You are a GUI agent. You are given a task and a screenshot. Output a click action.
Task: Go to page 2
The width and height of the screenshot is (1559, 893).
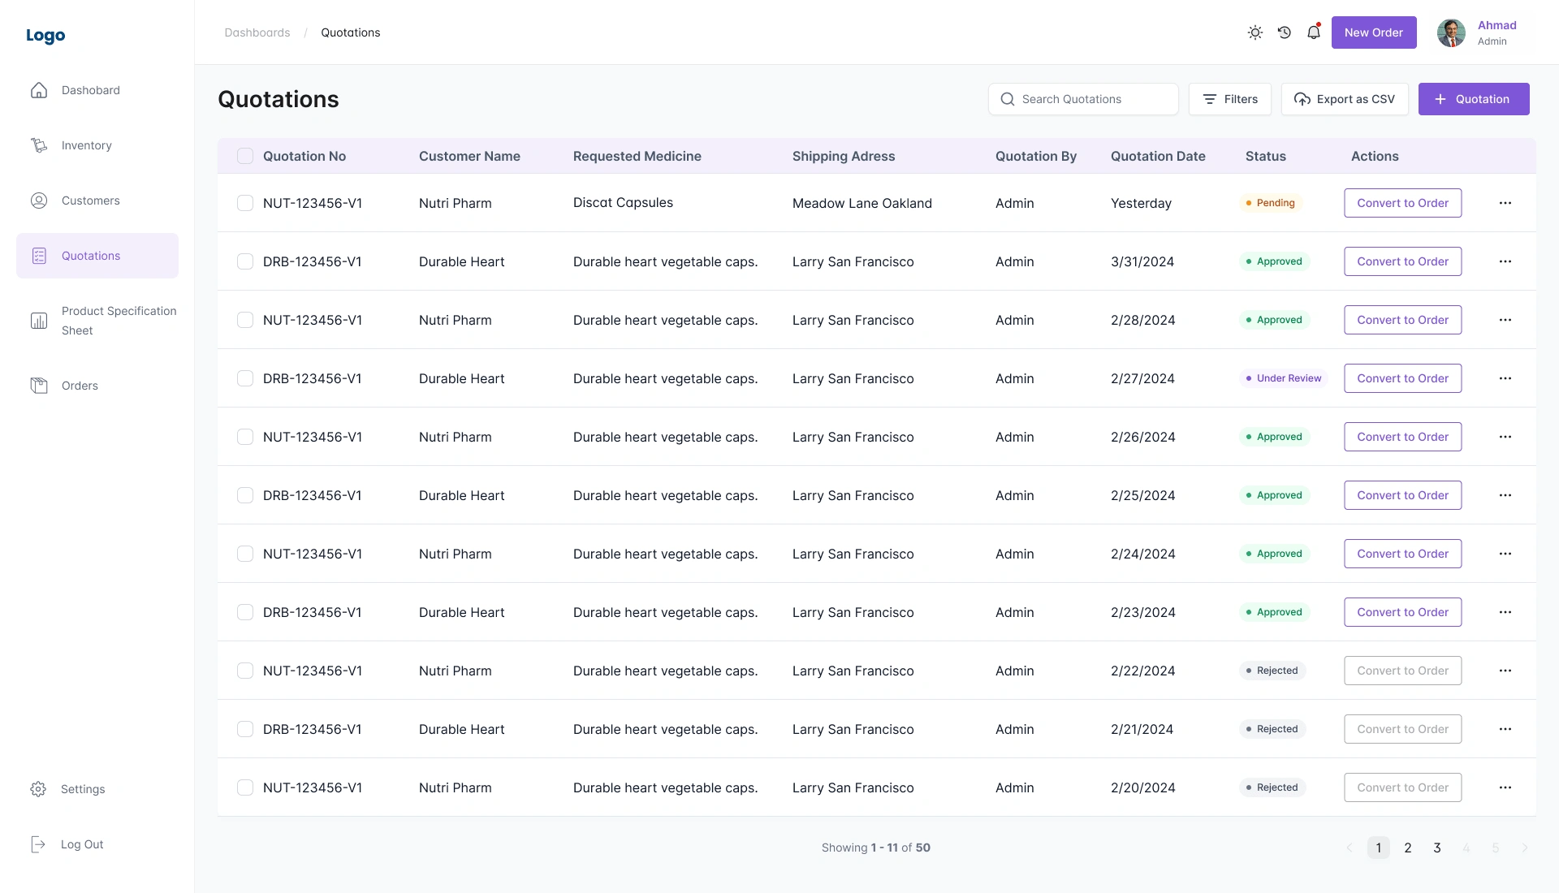click(1408, 848)
